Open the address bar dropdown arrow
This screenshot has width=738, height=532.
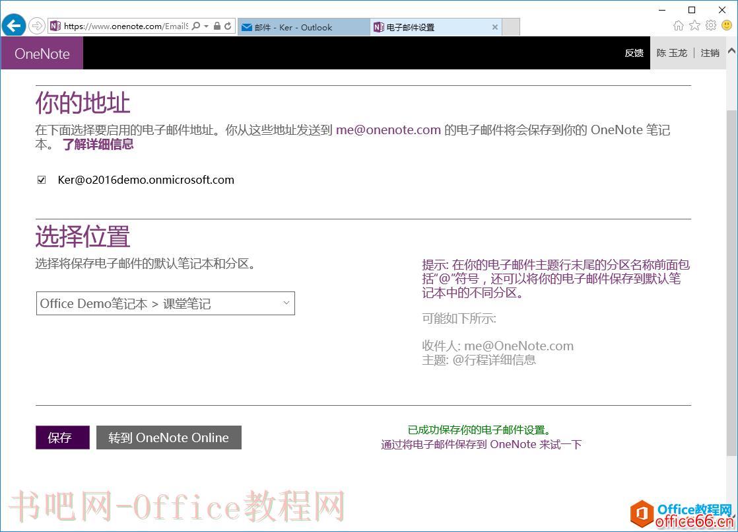206,26
